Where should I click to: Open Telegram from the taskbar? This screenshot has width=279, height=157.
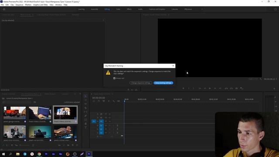(x=25, y=154)
